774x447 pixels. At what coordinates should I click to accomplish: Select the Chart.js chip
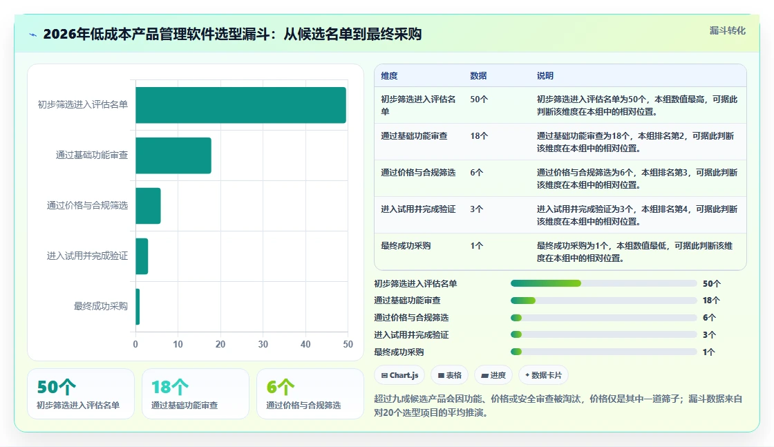(399, 375)
